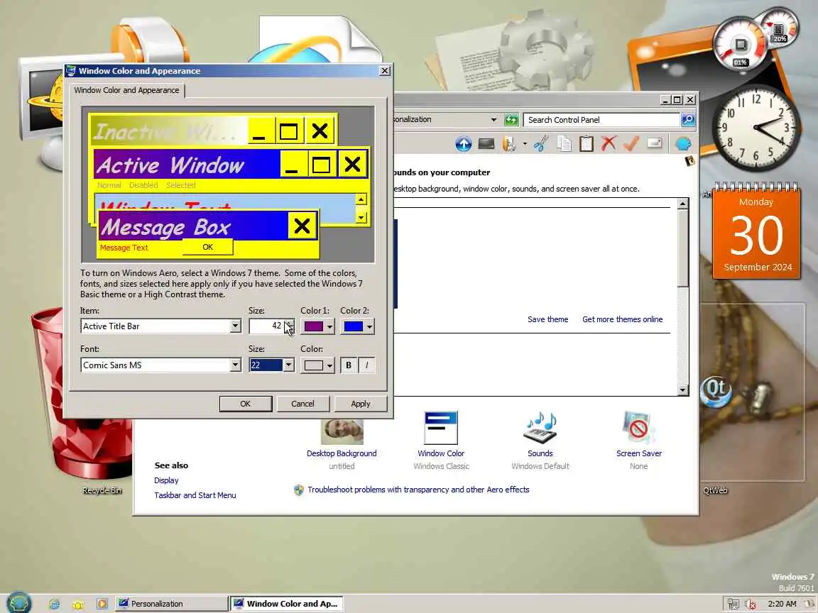Click the Save theme link

[547, 319]
